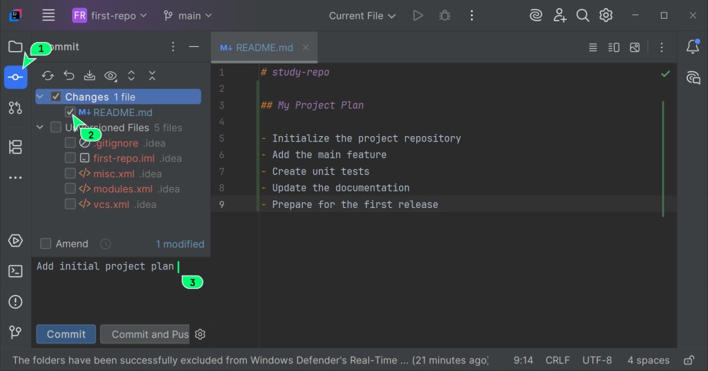Open the Notifications bell icon

(693, 46)
